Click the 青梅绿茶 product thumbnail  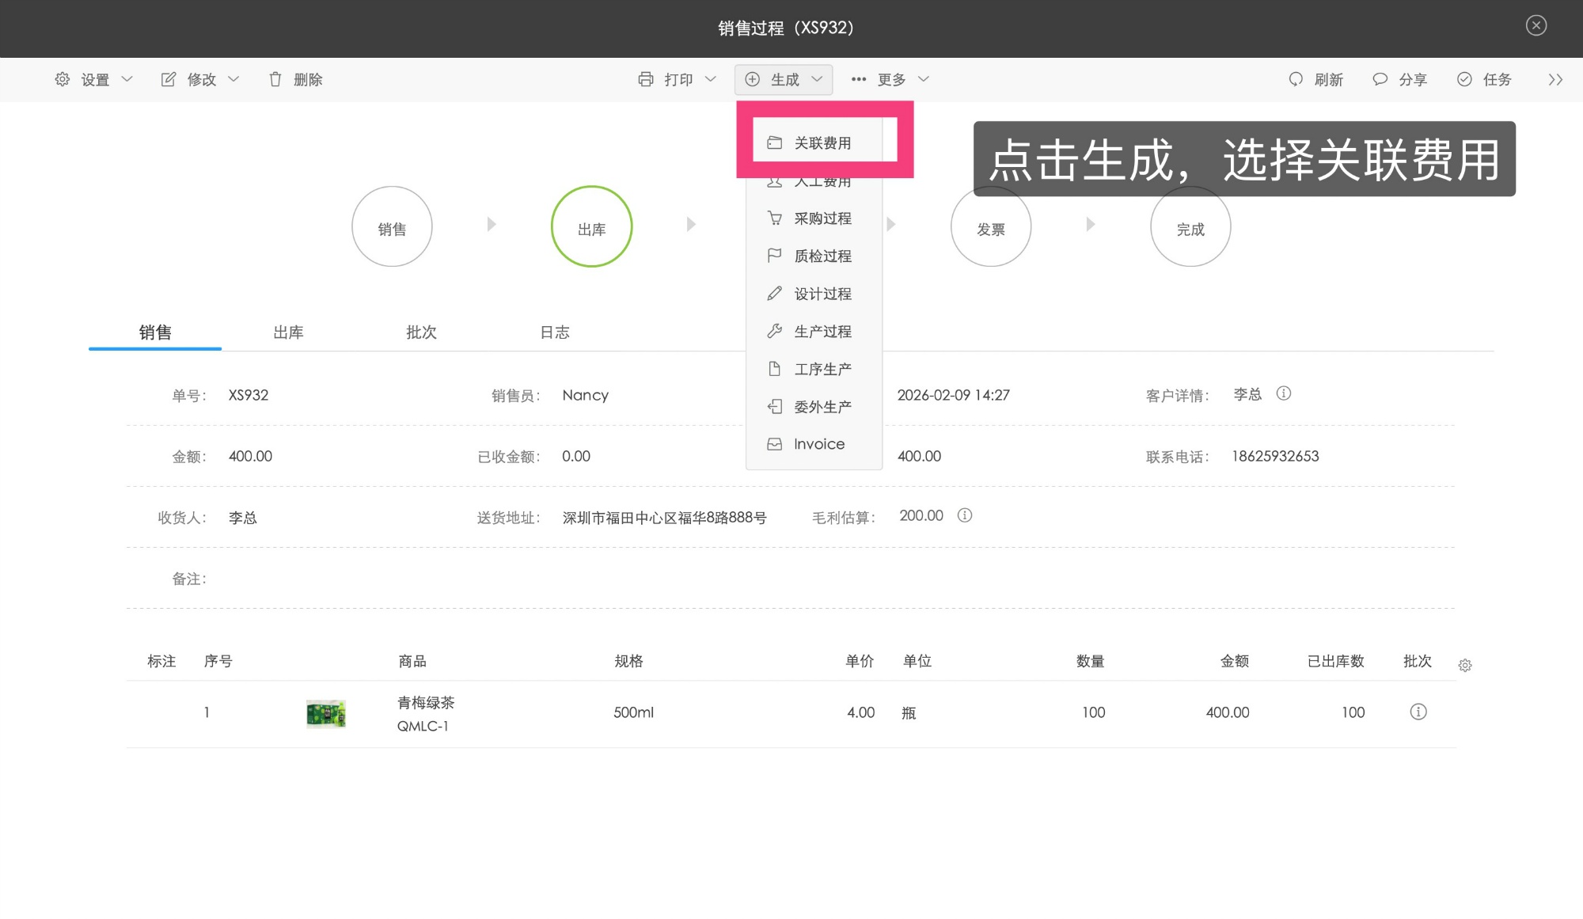pyautogui.click(x=326, y=713)
